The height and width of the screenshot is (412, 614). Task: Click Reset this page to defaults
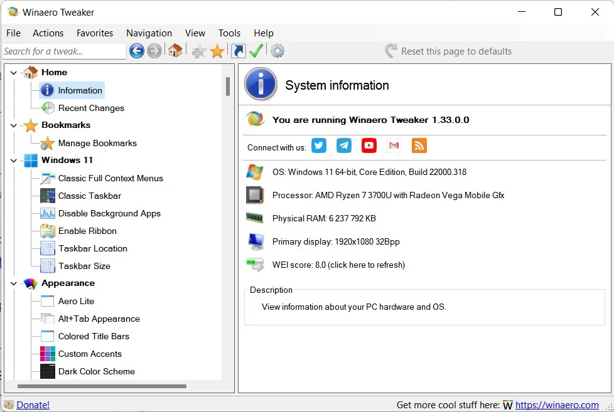448,51
